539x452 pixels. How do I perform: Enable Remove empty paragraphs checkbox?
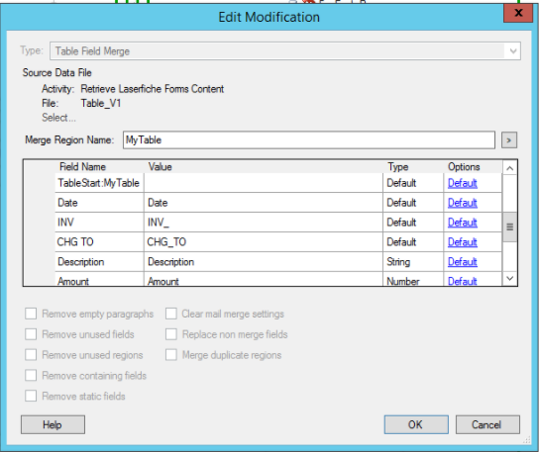pos(31,314)
